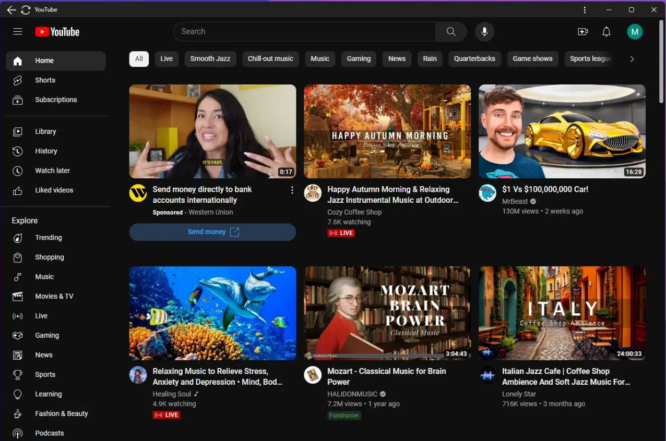Select the Game shows filter chip
The width and height of the screenshot is (666, 441).
(x=532, y=59)
